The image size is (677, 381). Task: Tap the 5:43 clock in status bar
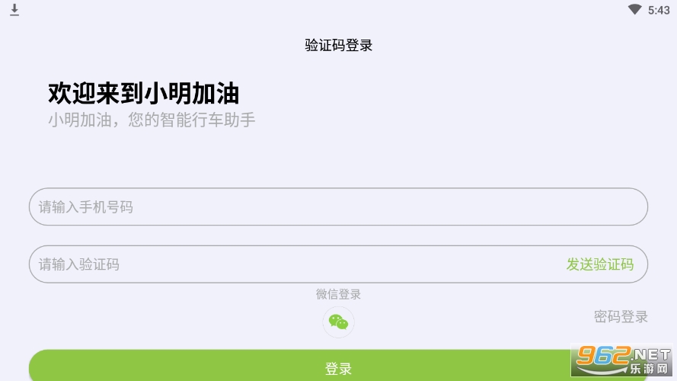[x=659, y=10]
